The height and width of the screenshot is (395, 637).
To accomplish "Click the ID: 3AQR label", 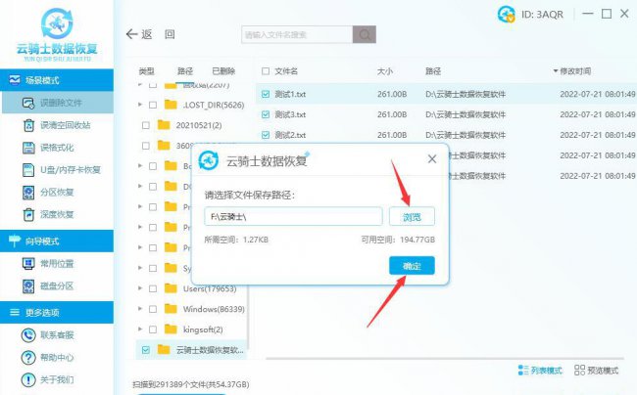I will [x=542, y=15].
